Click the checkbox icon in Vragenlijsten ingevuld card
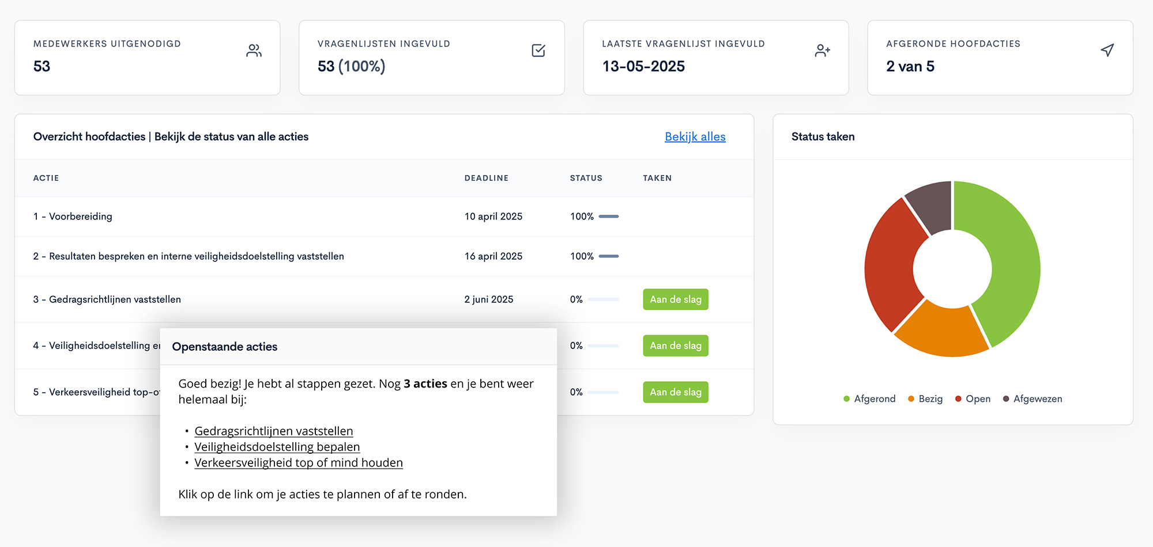1153x547 pixels. coord(538,51)
